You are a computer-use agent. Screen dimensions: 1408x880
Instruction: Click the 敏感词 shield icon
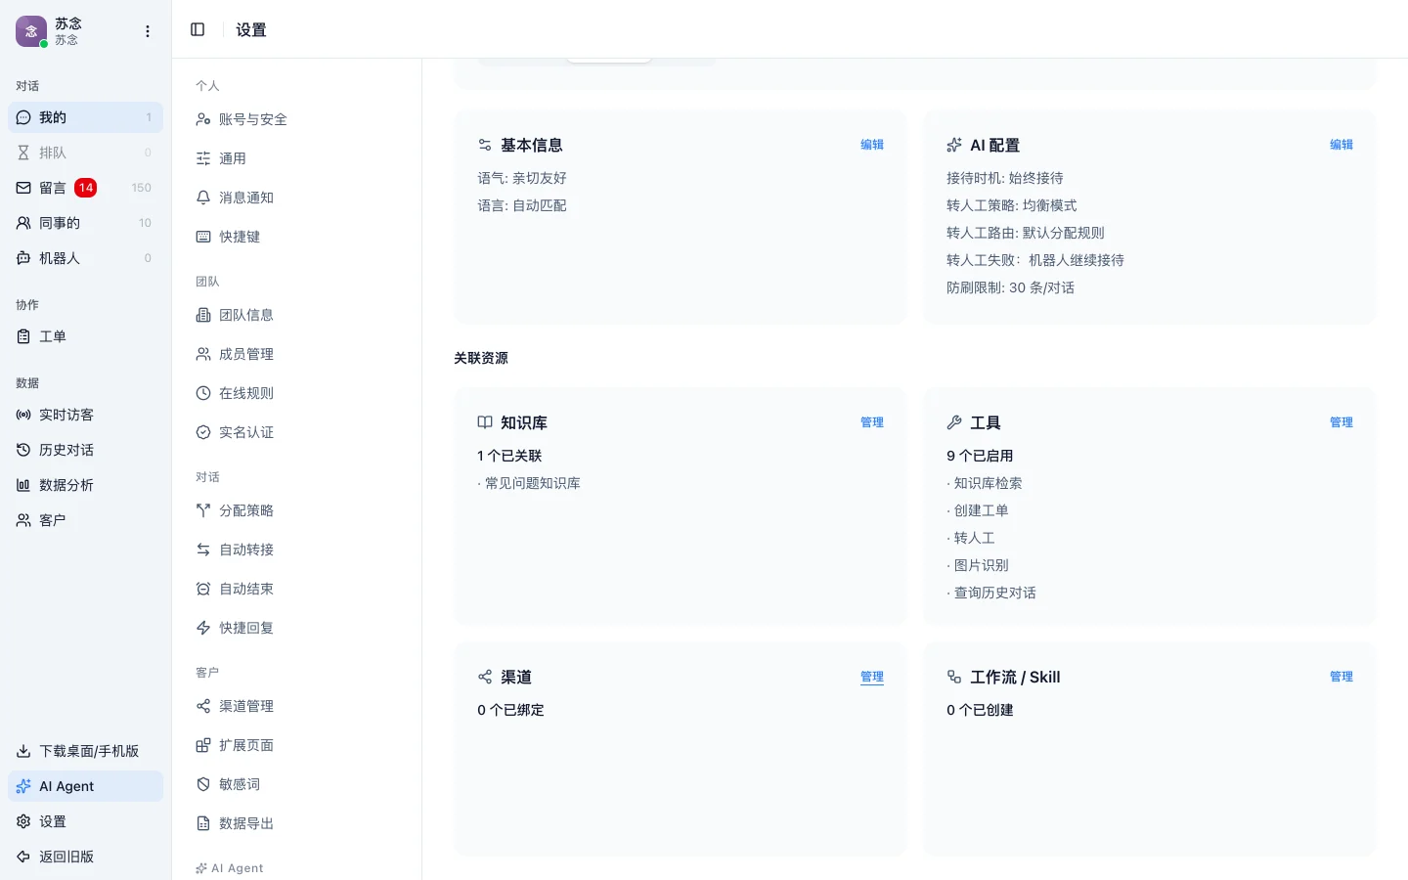203,784
